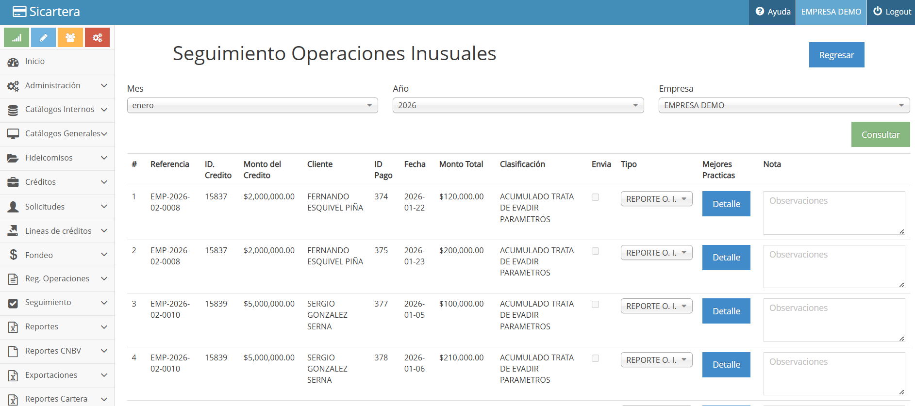This screenshot has height=406, width=915.
Task: Open the Seguimiento menu
Action: coord(57,303)
